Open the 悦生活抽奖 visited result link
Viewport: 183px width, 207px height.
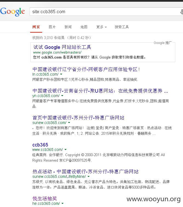point(45,198)
